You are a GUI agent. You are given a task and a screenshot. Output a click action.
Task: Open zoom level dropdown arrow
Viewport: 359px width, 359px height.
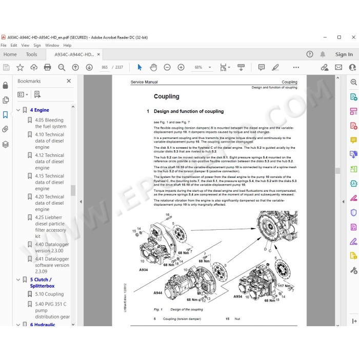210,67
